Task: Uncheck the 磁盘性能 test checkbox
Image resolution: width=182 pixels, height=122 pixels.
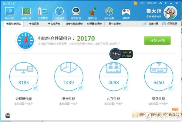Action: (170, 87)
